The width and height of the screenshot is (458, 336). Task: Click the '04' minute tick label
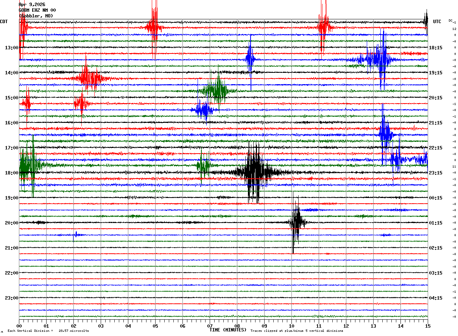(x=128, y=326)
